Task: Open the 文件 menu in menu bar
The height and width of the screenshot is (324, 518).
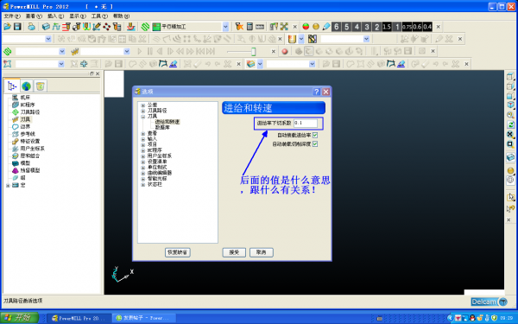Action: click(x=12, y=16)
